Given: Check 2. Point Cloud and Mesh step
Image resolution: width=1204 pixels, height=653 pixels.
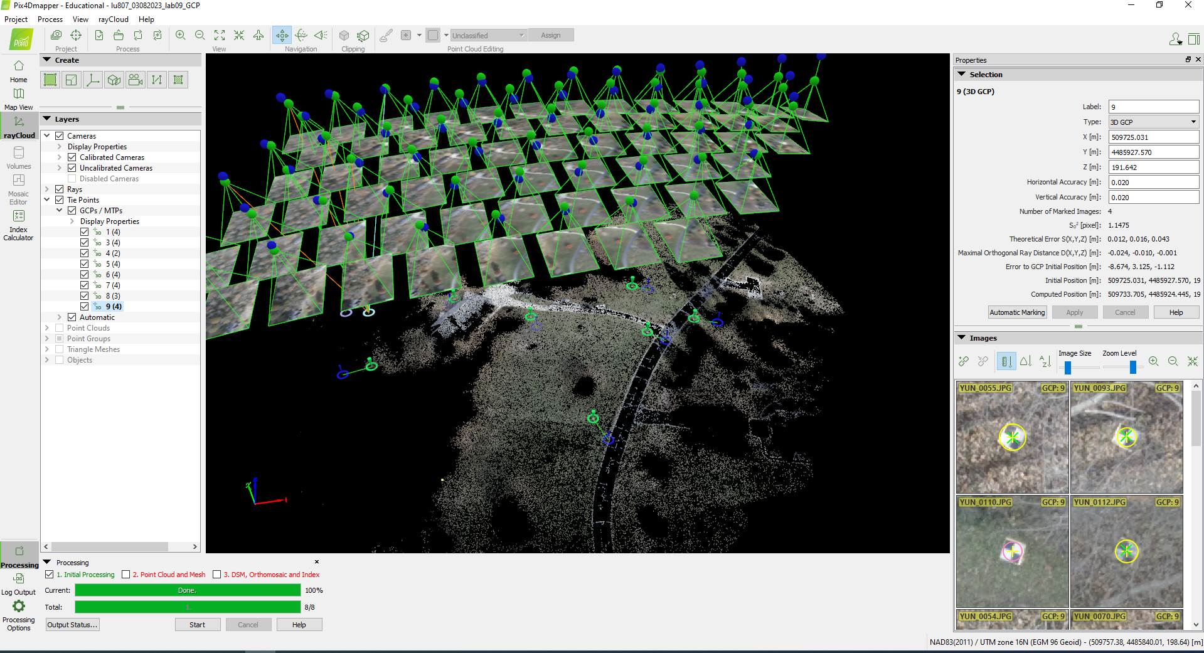Looking at the screenshot, I should tap(126, 575).
